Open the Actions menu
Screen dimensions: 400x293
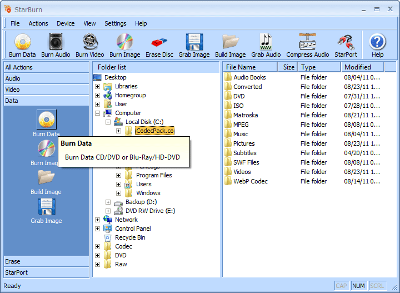38,23
